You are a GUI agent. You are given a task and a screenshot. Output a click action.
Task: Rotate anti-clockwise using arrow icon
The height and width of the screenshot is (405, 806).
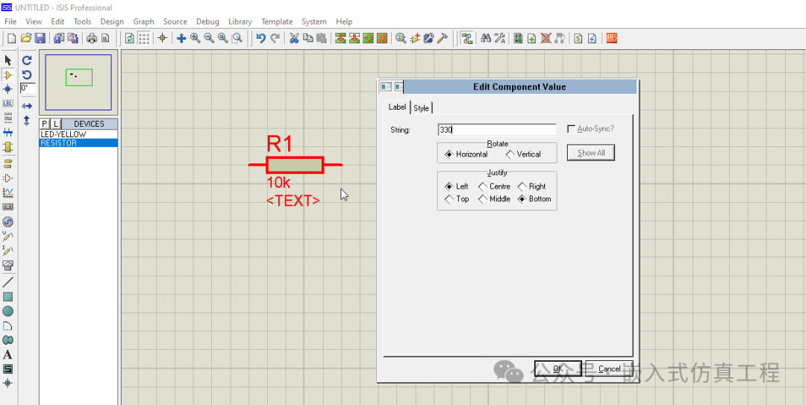click(28, 75)
